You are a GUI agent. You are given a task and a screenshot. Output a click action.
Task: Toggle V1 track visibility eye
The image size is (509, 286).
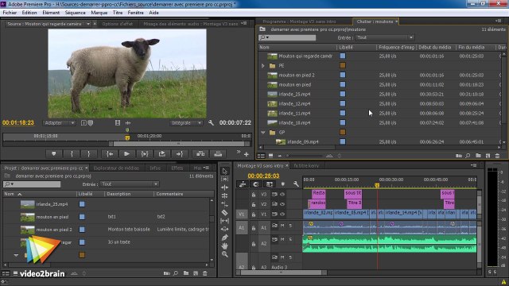pos(282,214)
